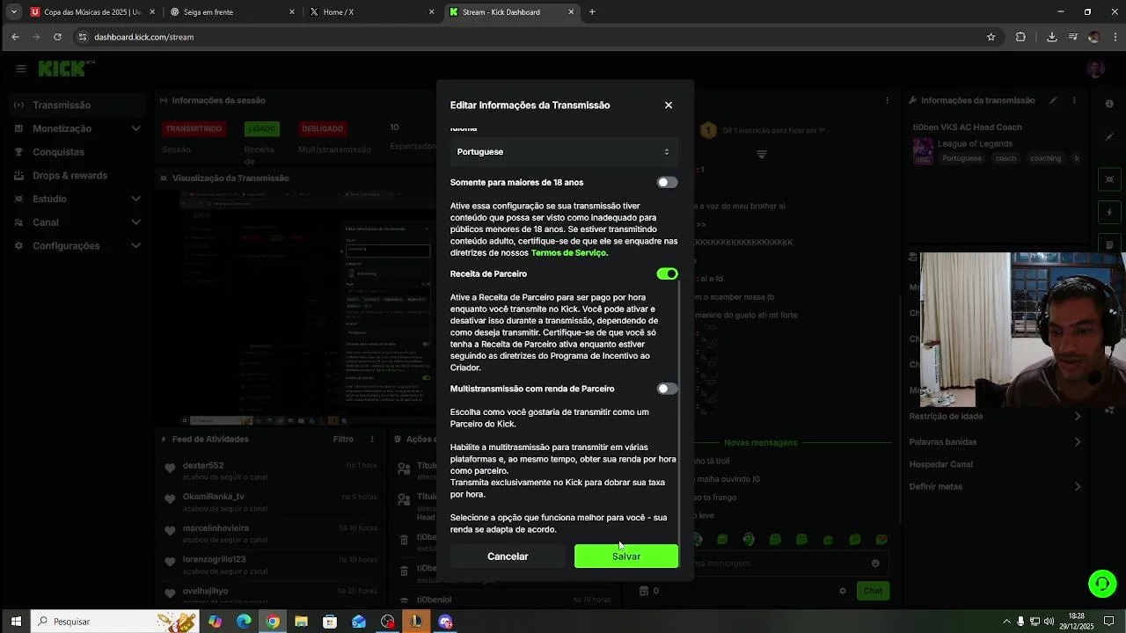Screen dimensions: 1126x633
Task: Save changes with the Salvar button
Action: pyautogui.click(x=626, y=557)
